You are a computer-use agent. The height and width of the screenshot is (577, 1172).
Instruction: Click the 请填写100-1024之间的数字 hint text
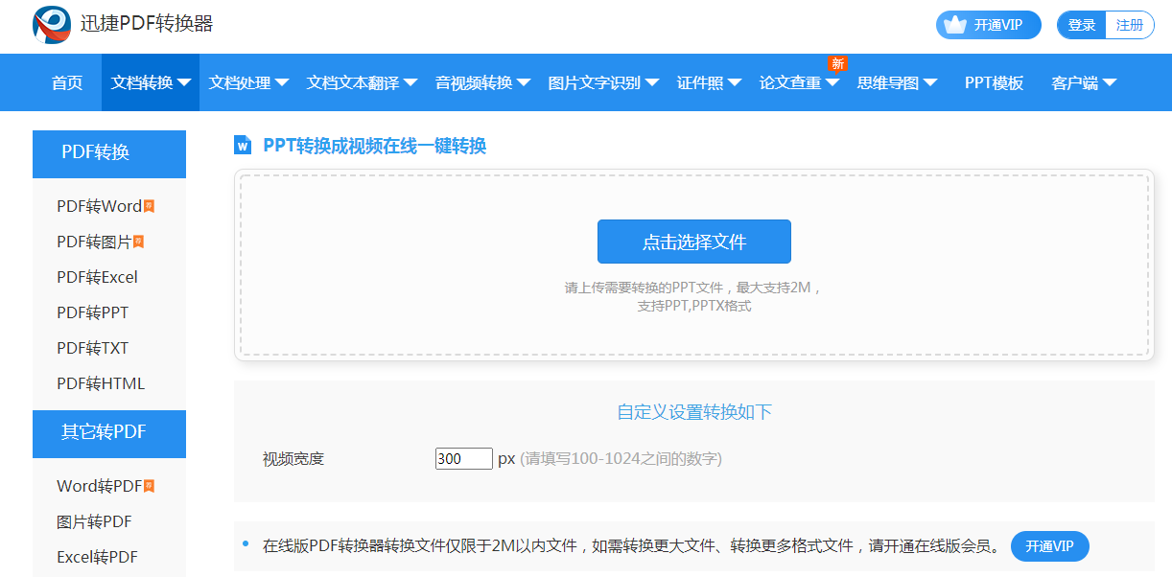pos(621,459)
